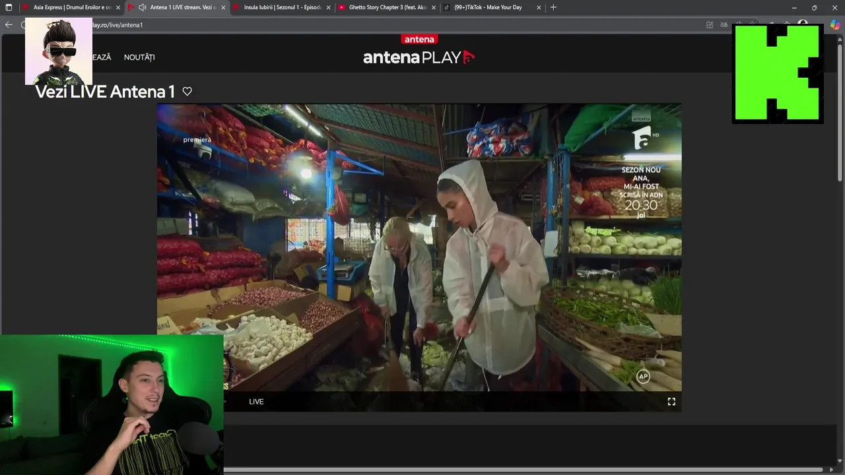Click the streamer webcam overlay

point(112,404)
